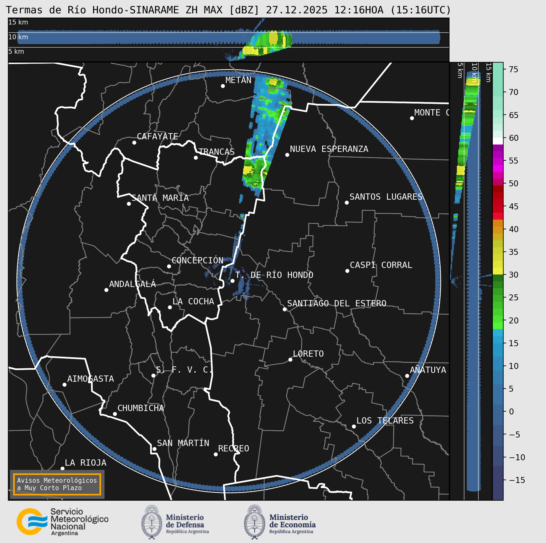The image size is (546, 543).
Task: Click the AÑATUYA marker dot
Action: coord(407,376)
